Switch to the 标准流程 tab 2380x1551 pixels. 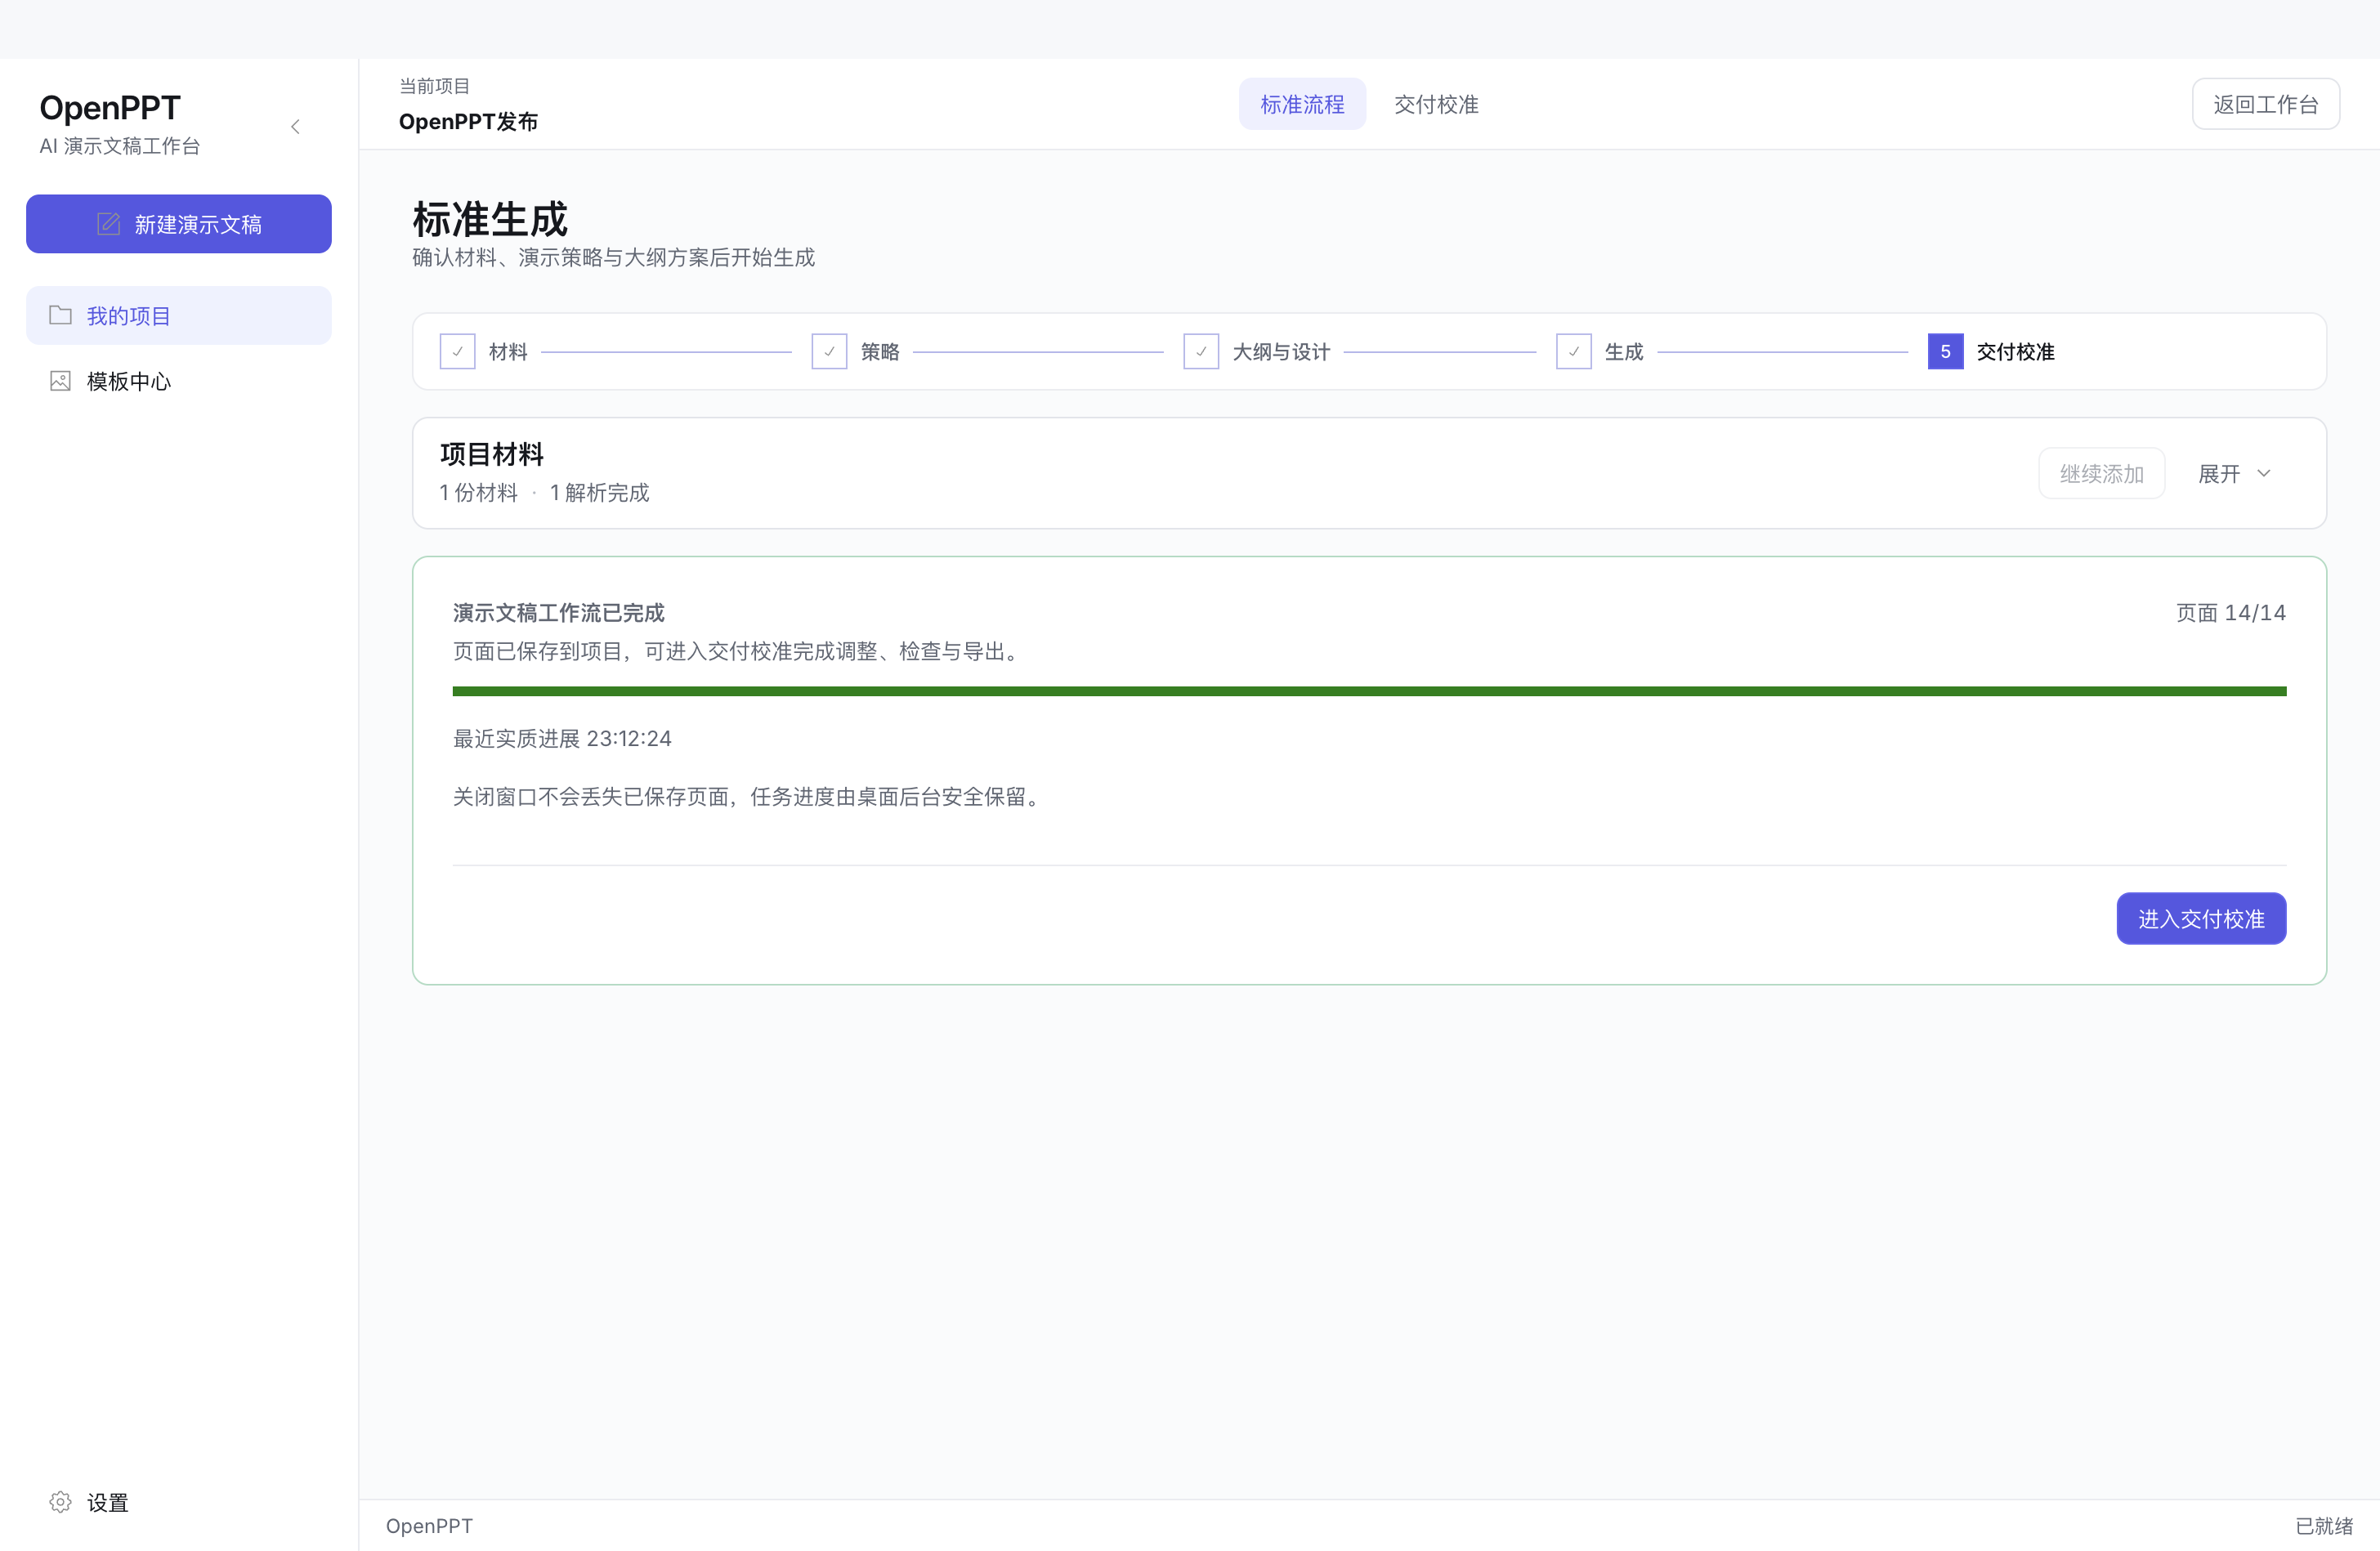pyautogui.click(x=1302, y=104)
